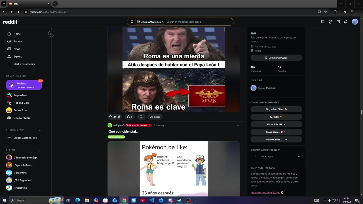Launch the PetPost game
This screenshot has width=363, height=204.
point(24,85)
